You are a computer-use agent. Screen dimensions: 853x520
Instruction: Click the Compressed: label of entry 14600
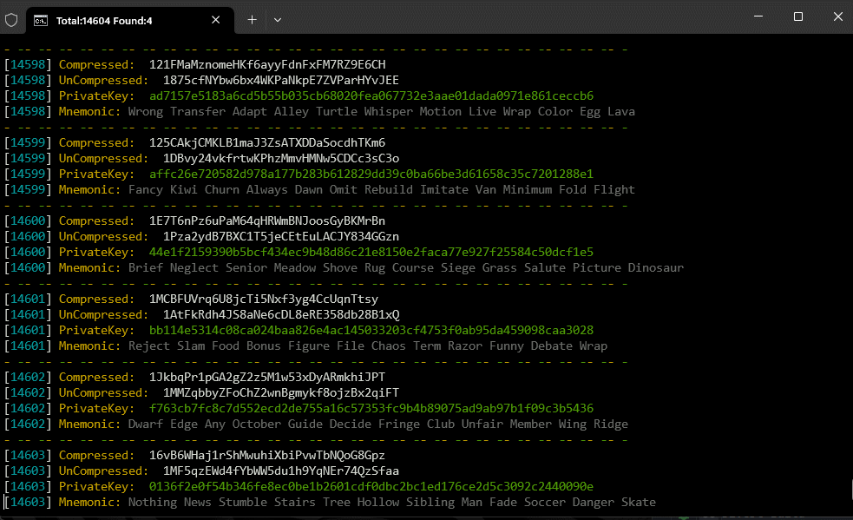point(96,221)
